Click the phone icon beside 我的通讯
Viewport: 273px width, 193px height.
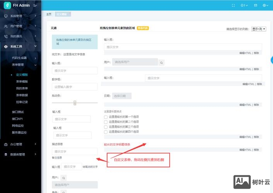pyautogui.click(x=6, y=36)
